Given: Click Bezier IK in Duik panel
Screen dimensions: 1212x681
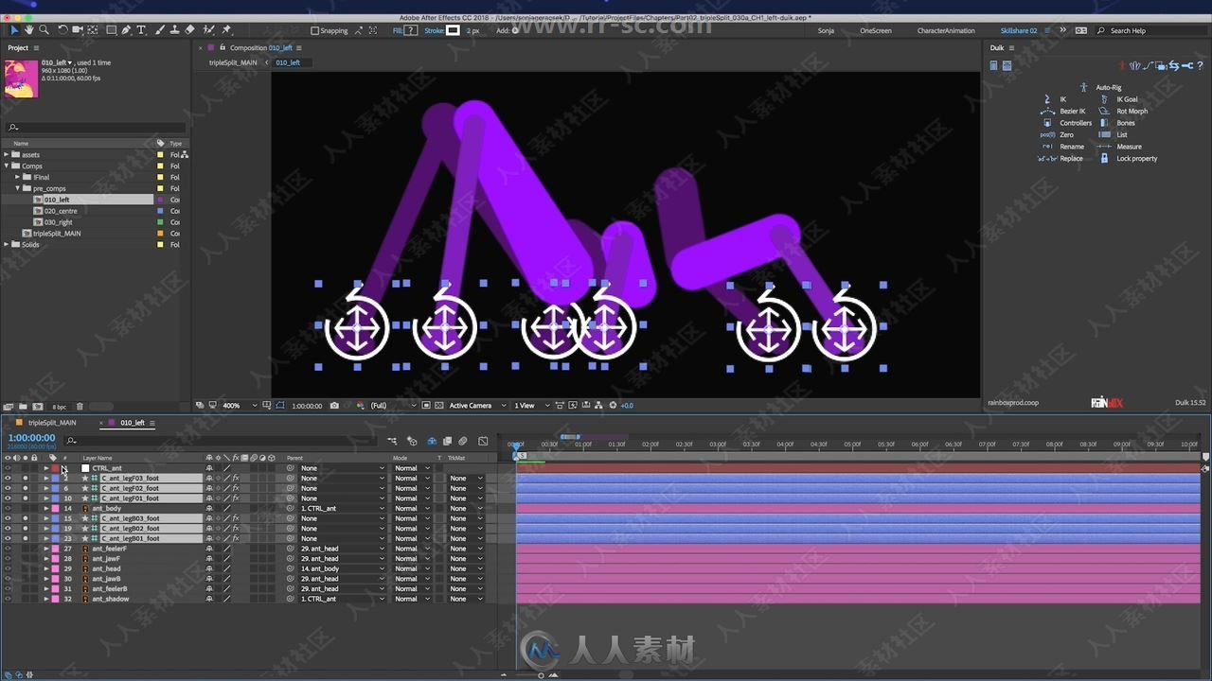Looking at the screenshot, I should (x=1063, y=111).
